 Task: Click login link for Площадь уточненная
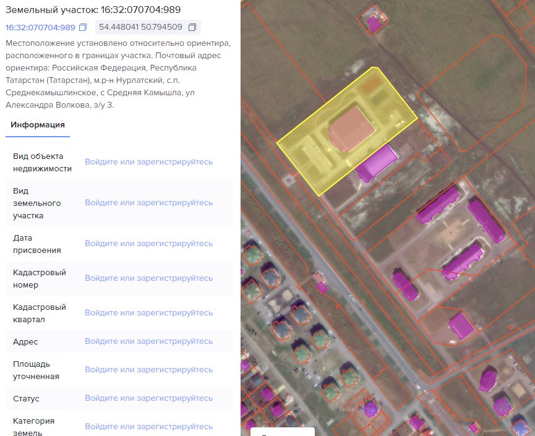click(149, 369)
